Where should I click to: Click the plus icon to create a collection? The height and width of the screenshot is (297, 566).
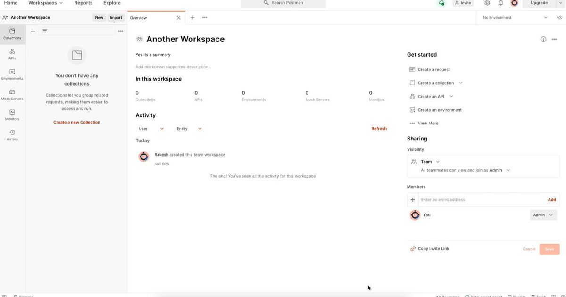pos(33,31)
